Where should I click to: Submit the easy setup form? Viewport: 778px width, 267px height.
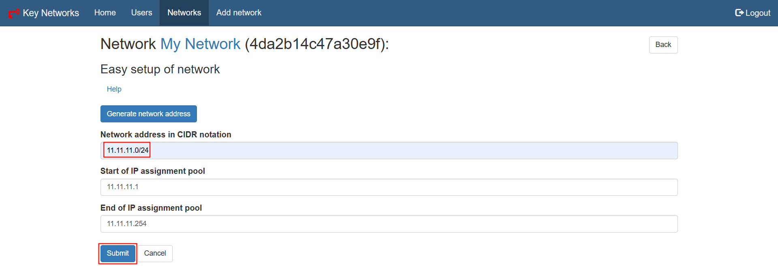(118, 253)
